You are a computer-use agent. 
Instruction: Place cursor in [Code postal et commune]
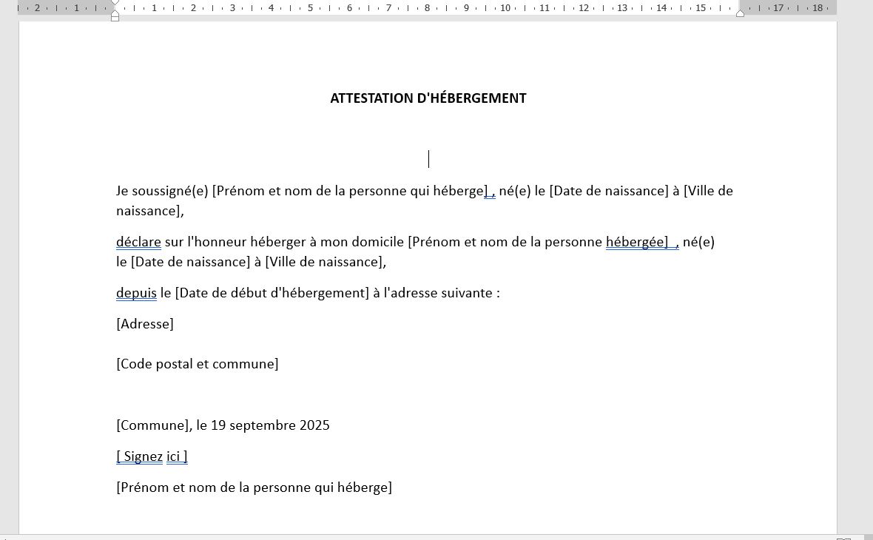[197, 364]
